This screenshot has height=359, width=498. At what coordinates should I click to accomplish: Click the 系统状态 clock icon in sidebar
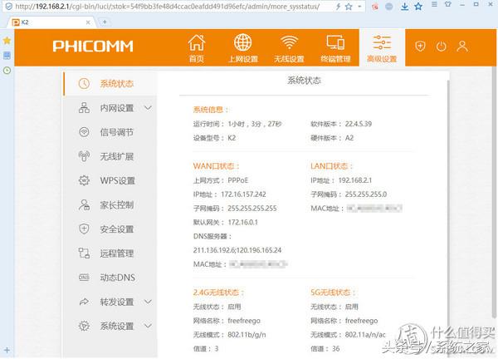pos(84,84)
